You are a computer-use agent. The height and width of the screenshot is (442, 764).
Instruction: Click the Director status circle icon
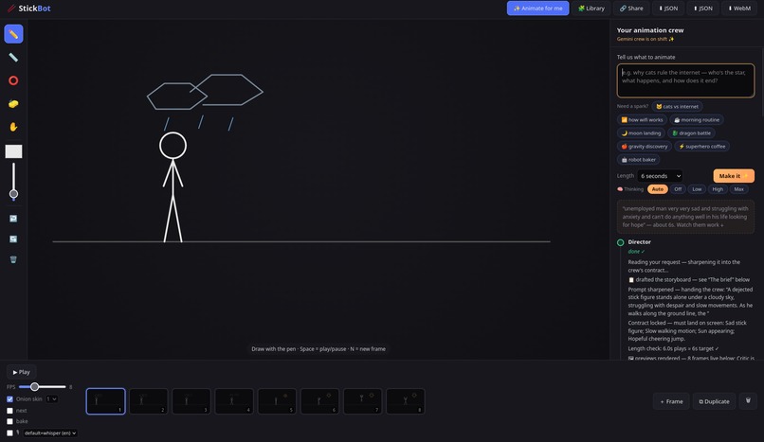620,242
